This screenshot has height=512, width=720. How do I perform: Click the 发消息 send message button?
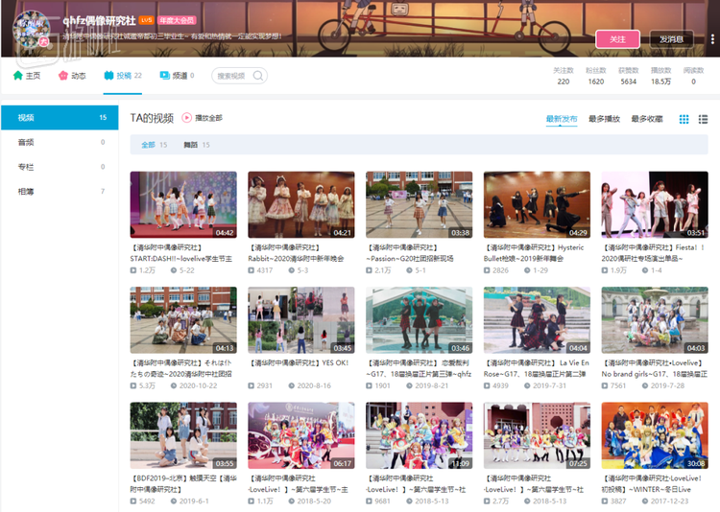click(671, 39)
